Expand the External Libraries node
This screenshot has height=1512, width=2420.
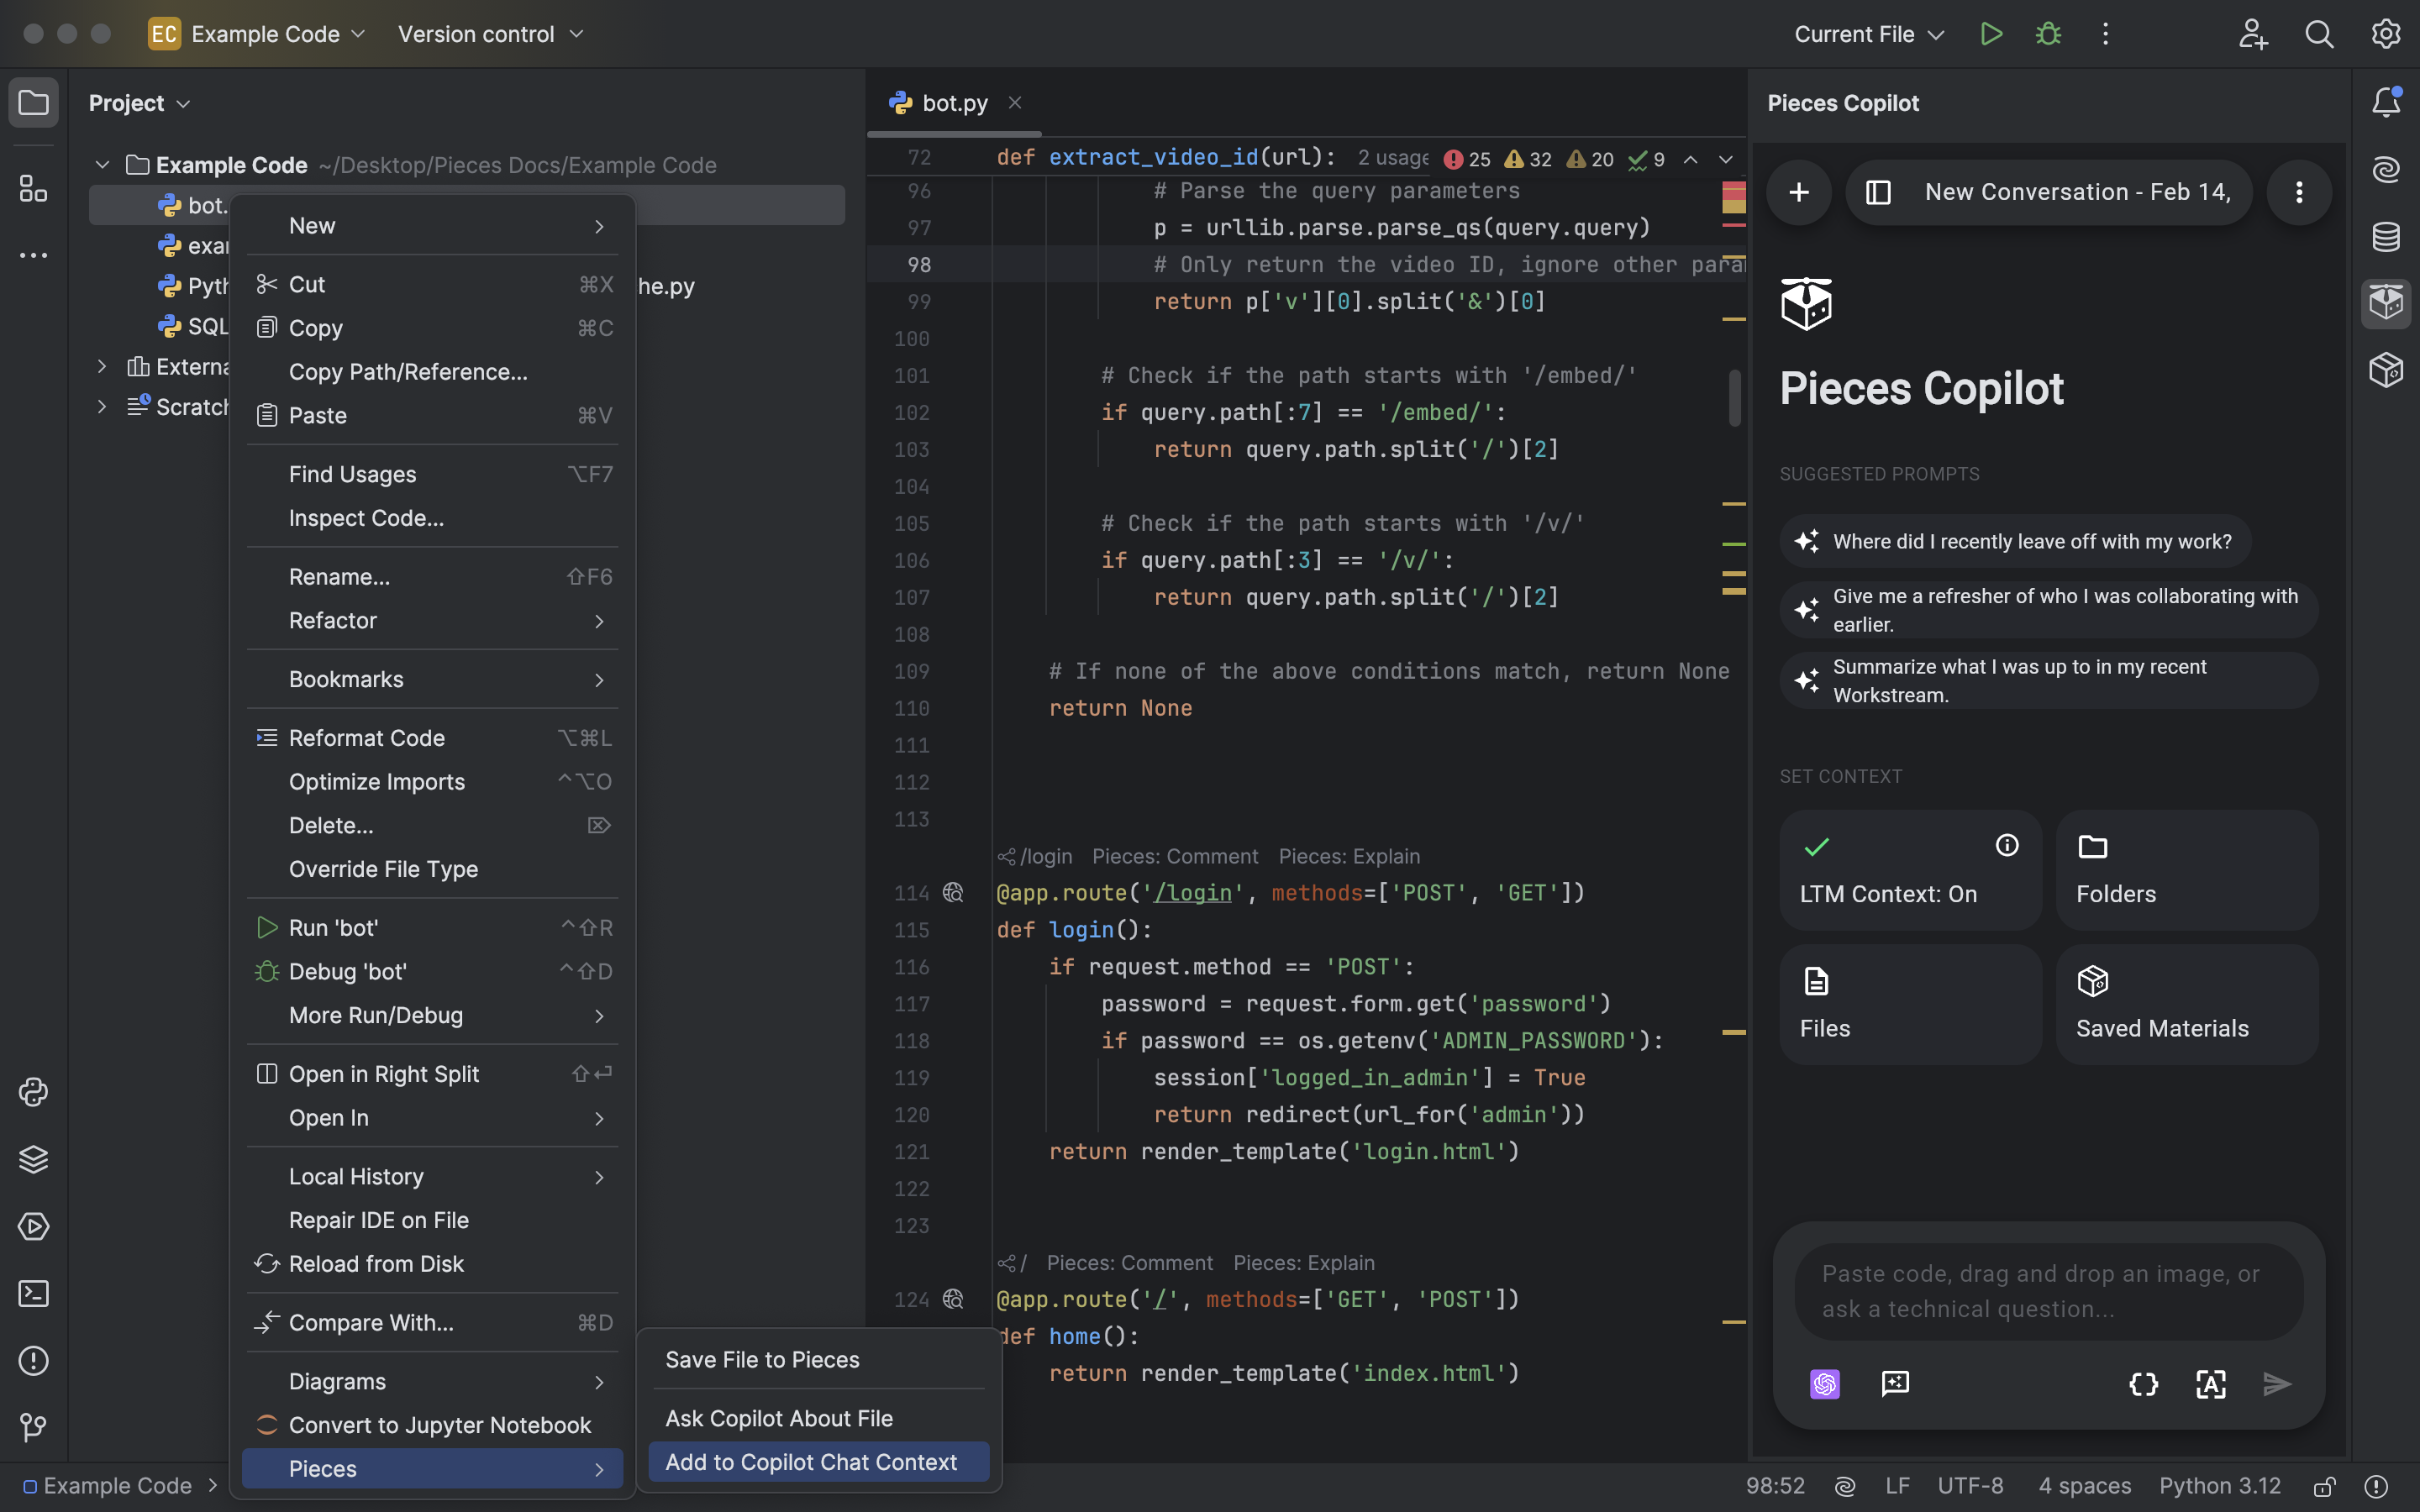coord(102,367)
